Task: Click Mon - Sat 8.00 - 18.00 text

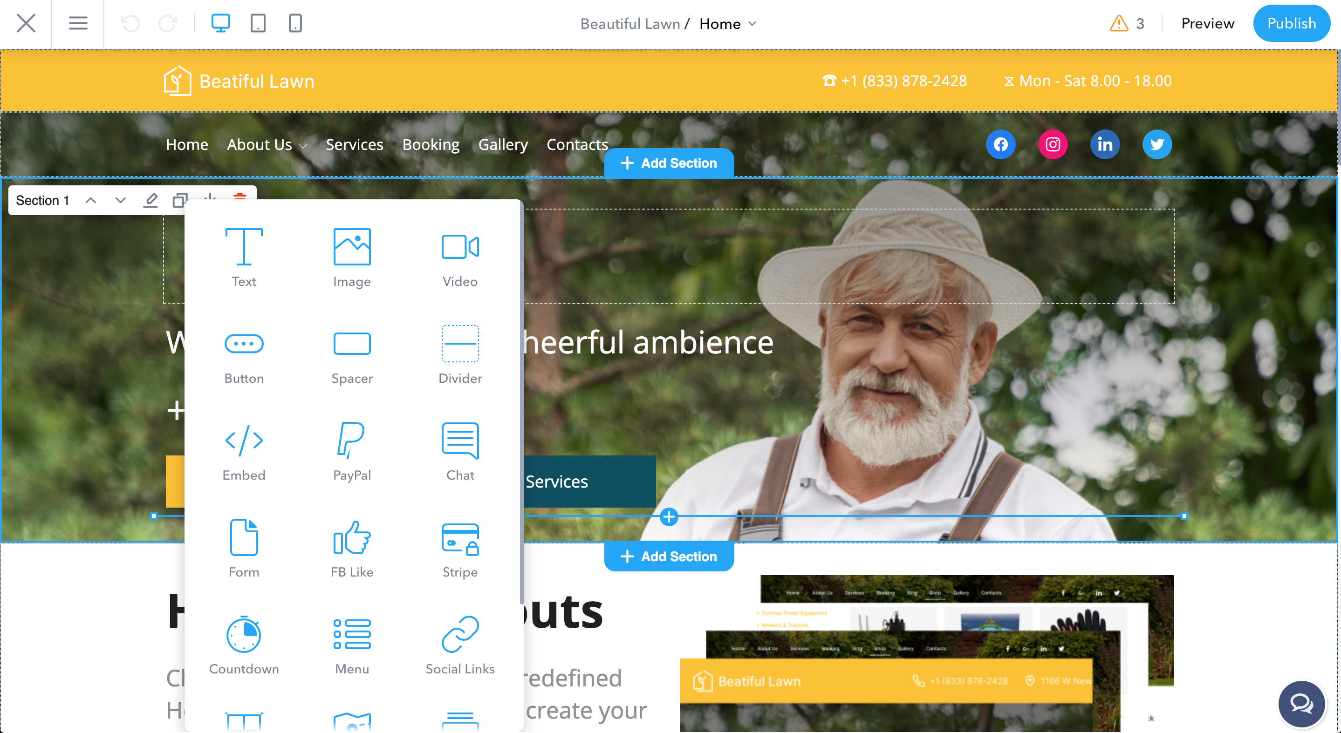Action: click(1088, 81)
